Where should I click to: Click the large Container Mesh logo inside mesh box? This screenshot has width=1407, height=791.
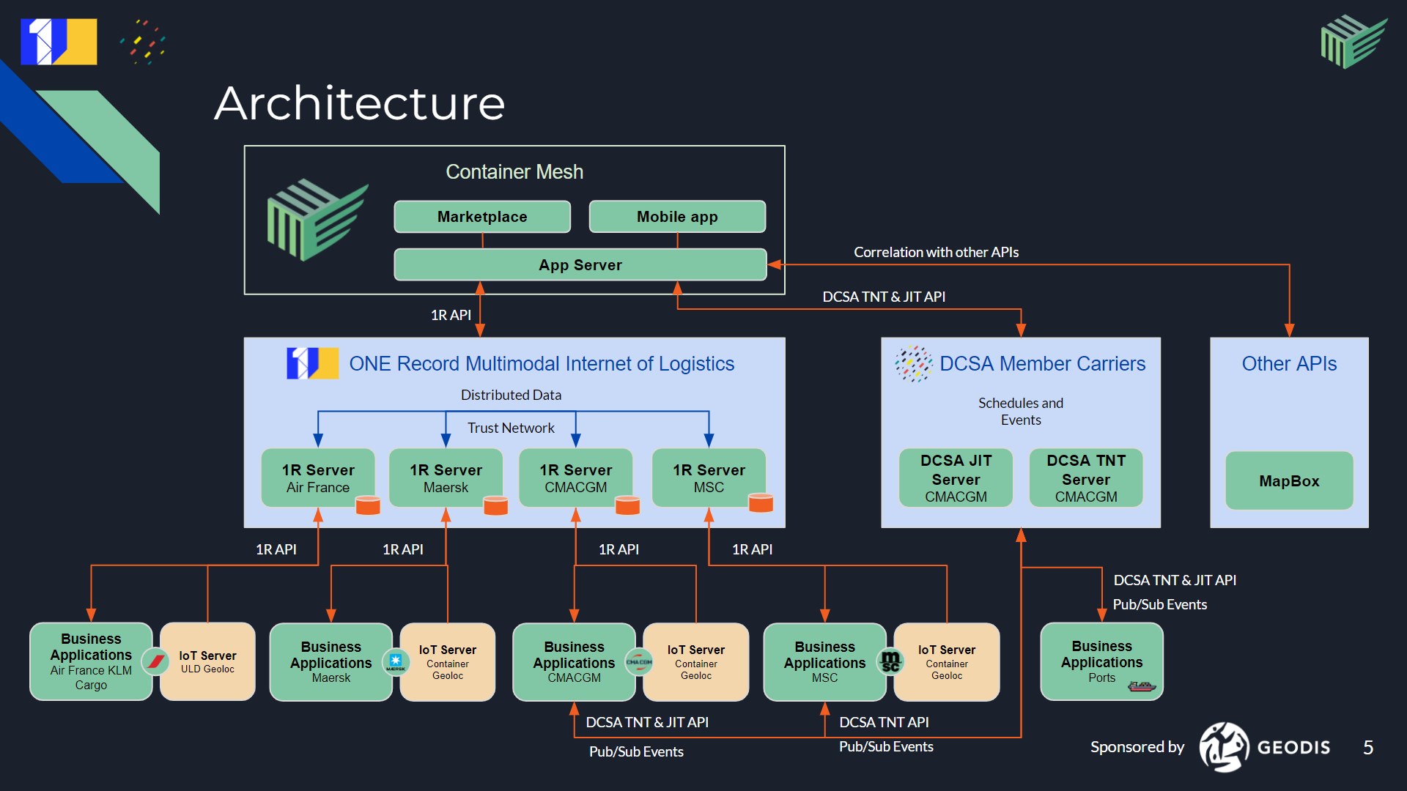click(317, 220)
